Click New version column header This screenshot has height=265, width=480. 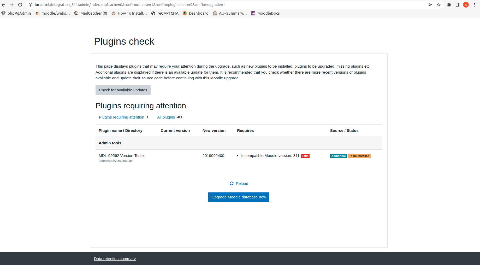(214, 131)
